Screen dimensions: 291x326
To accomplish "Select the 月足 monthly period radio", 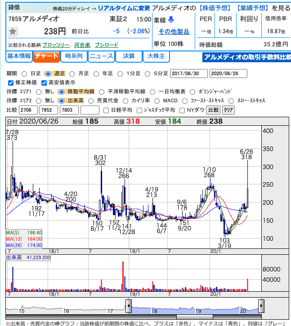I will (72, 74).
